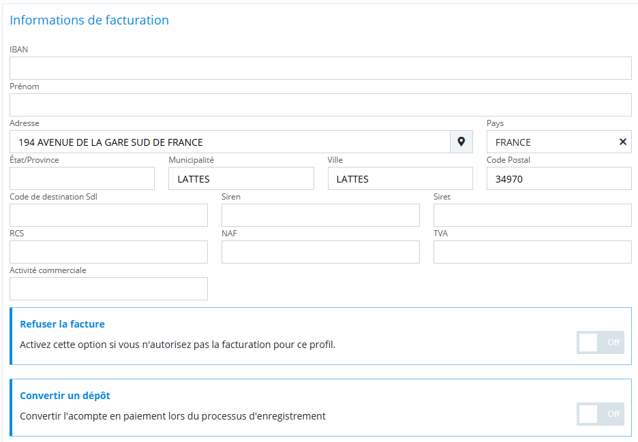638x442 pixels.
Task: Select the État/Province input box
Action: point(82,178)
